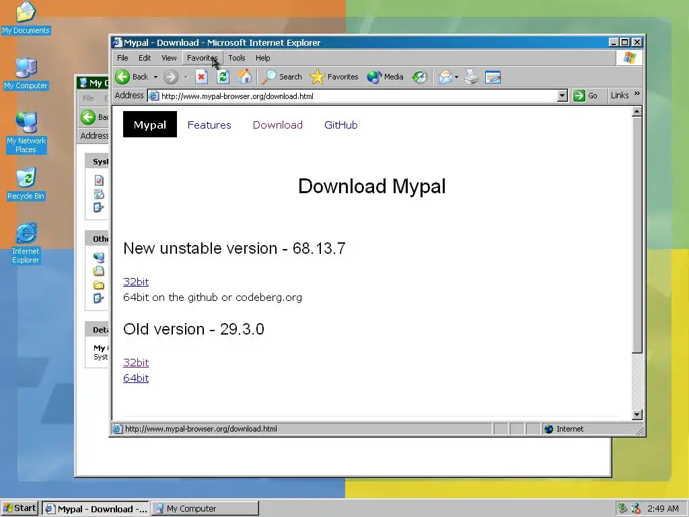Open the Edit menu

145,58
